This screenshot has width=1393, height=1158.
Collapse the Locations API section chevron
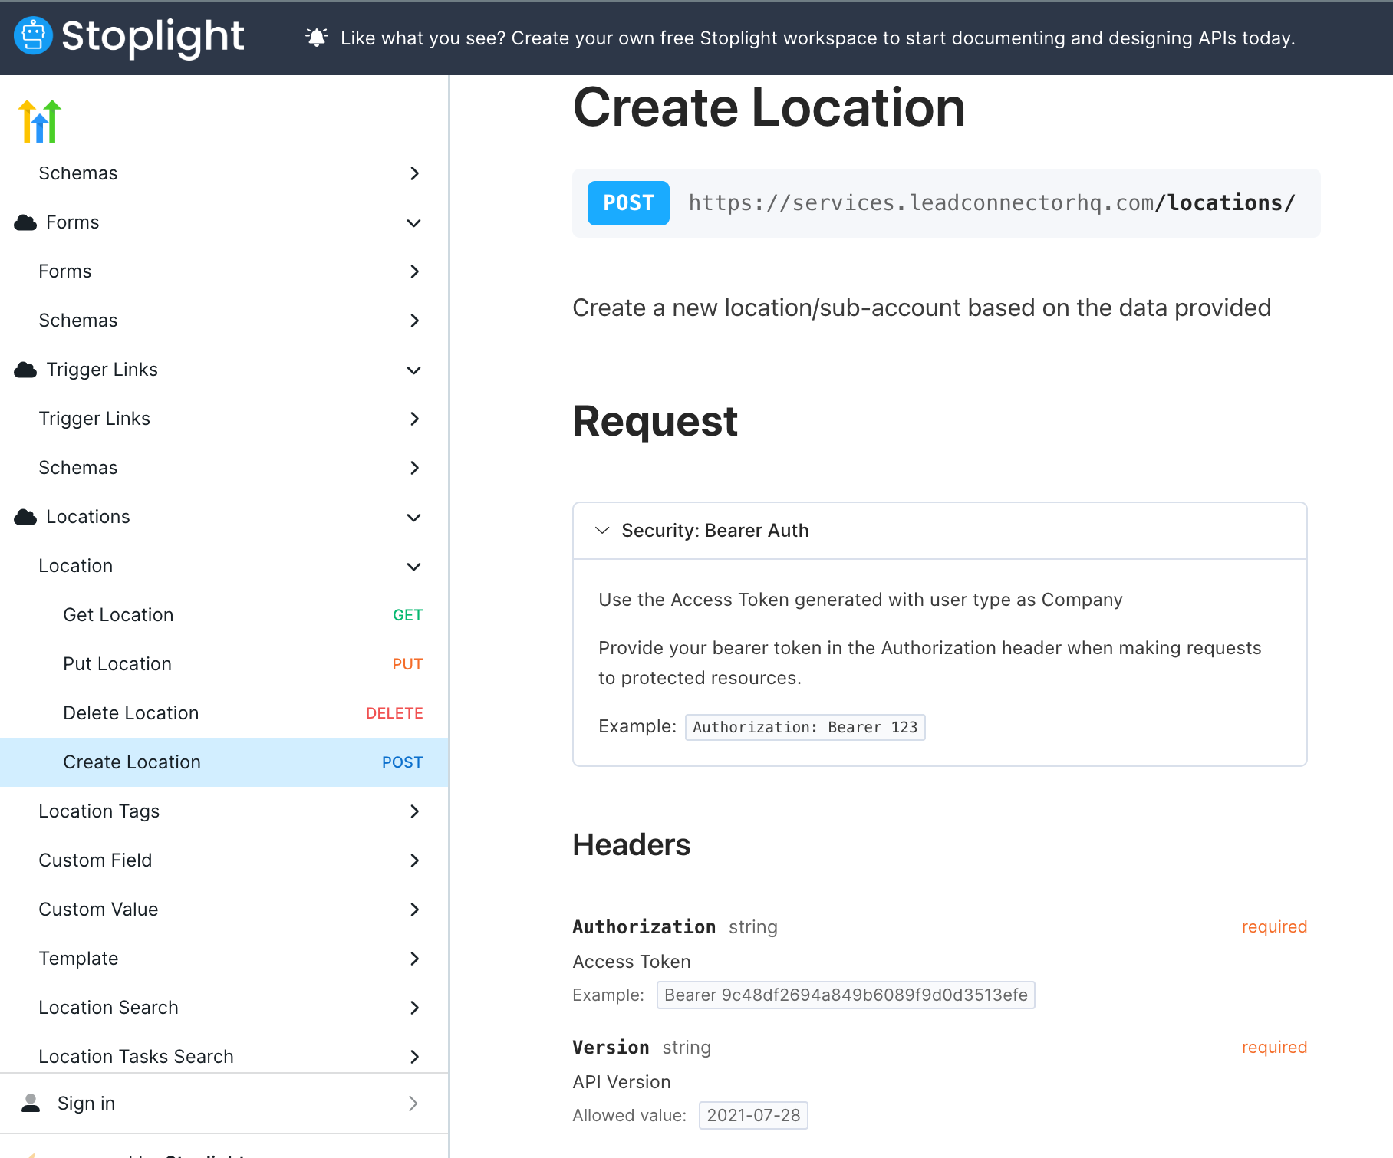(414, 517)
